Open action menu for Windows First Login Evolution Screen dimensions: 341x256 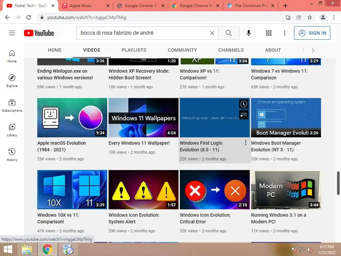[x=245, y=143]
